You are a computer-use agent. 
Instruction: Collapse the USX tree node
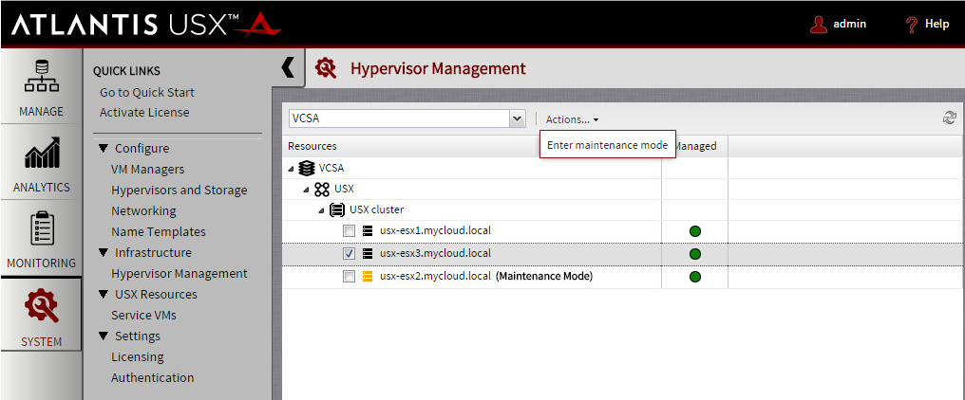pos(307,190)
